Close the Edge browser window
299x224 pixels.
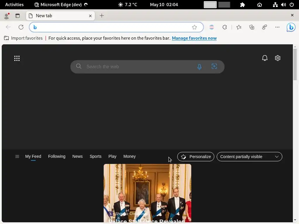click(x=292, y=15)
